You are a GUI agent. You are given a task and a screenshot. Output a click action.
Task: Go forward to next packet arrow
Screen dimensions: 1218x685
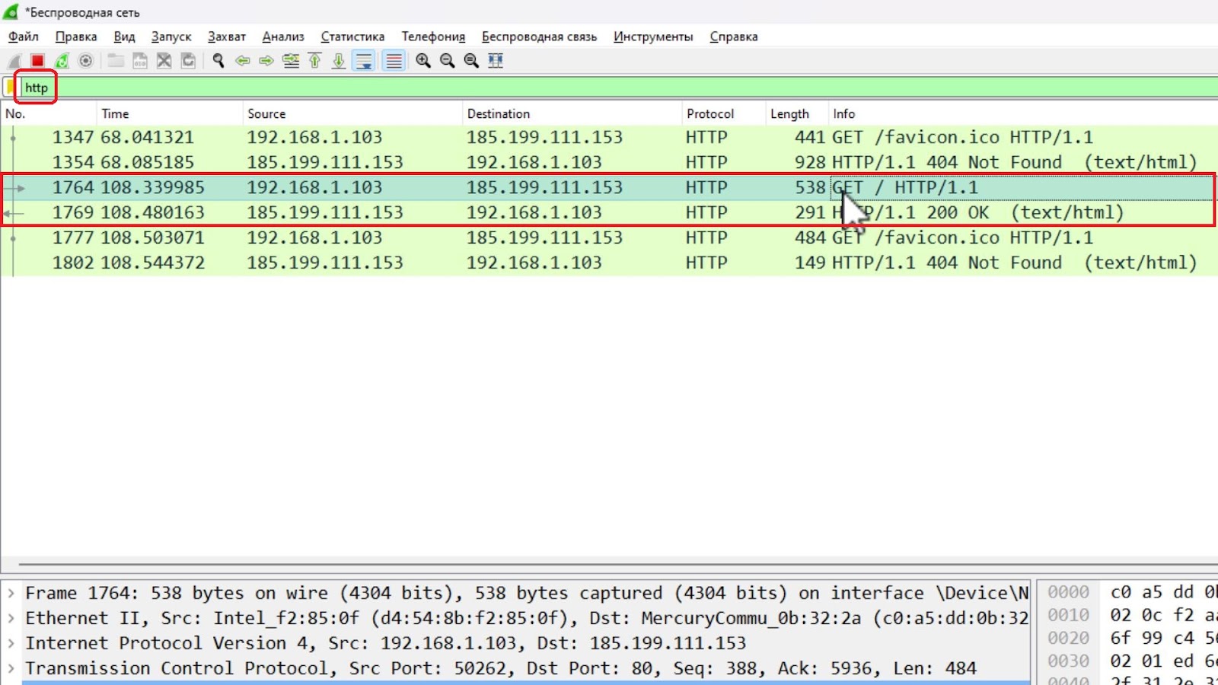[266, 61]
